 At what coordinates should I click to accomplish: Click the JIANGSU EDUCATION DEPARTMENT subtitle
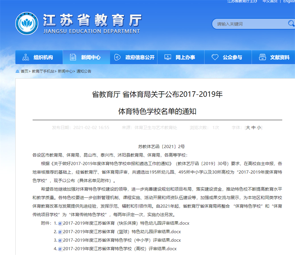point(92,31)
